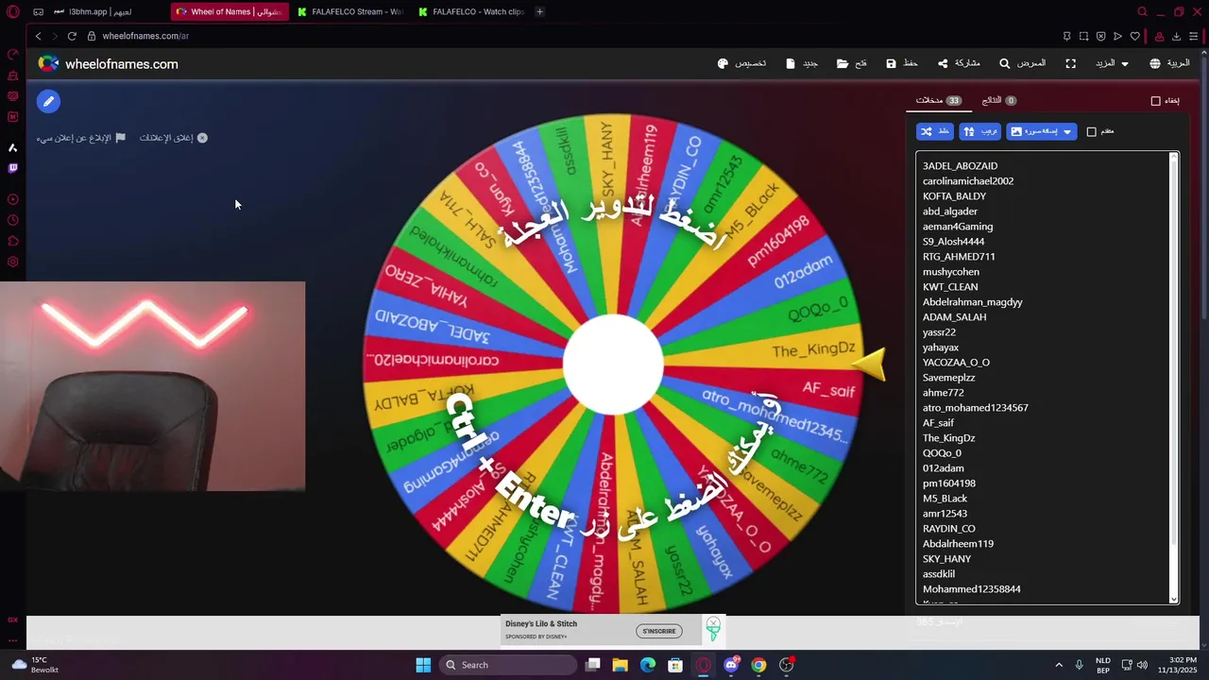Open browser search icon in title bar
The width and height of the screenshot is (1209, 680).
tap(1142, 11)
